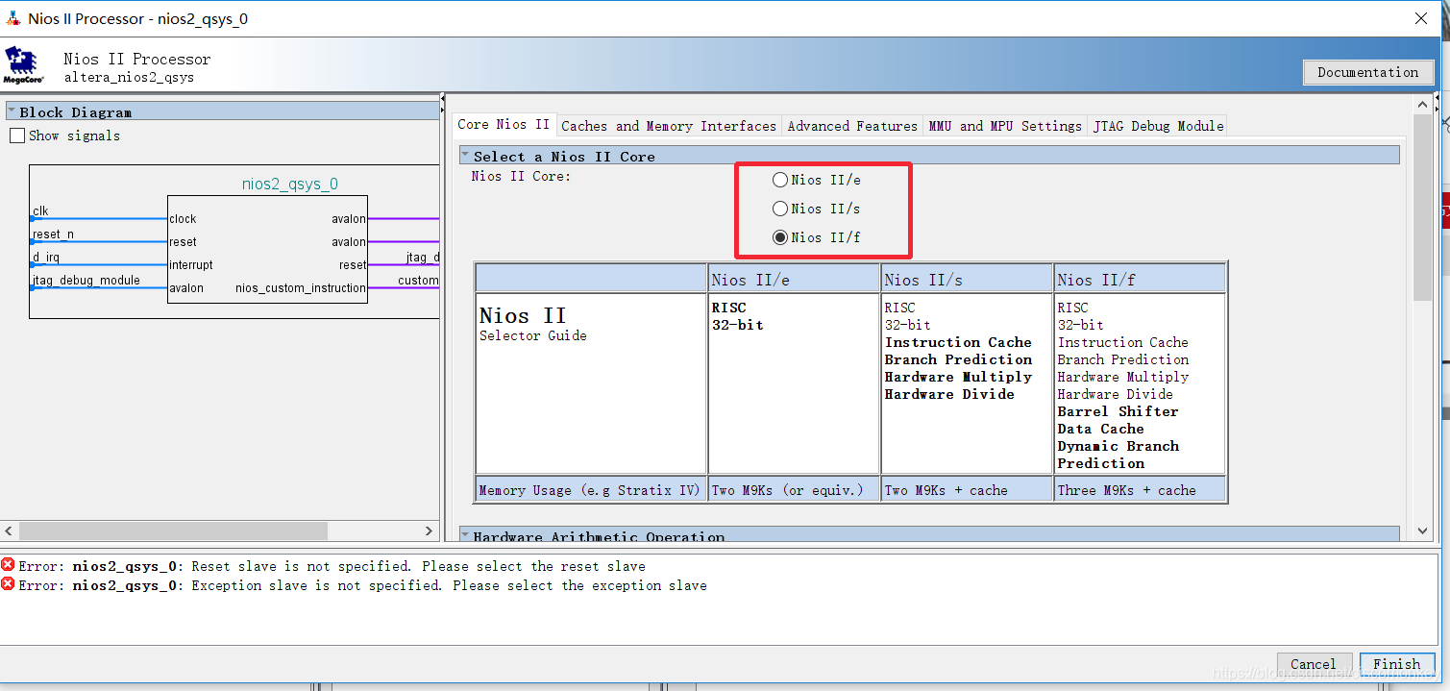Open MMU and MPU Settings tab
The image size is (1450, 691).
click(x=1005, y=126)
